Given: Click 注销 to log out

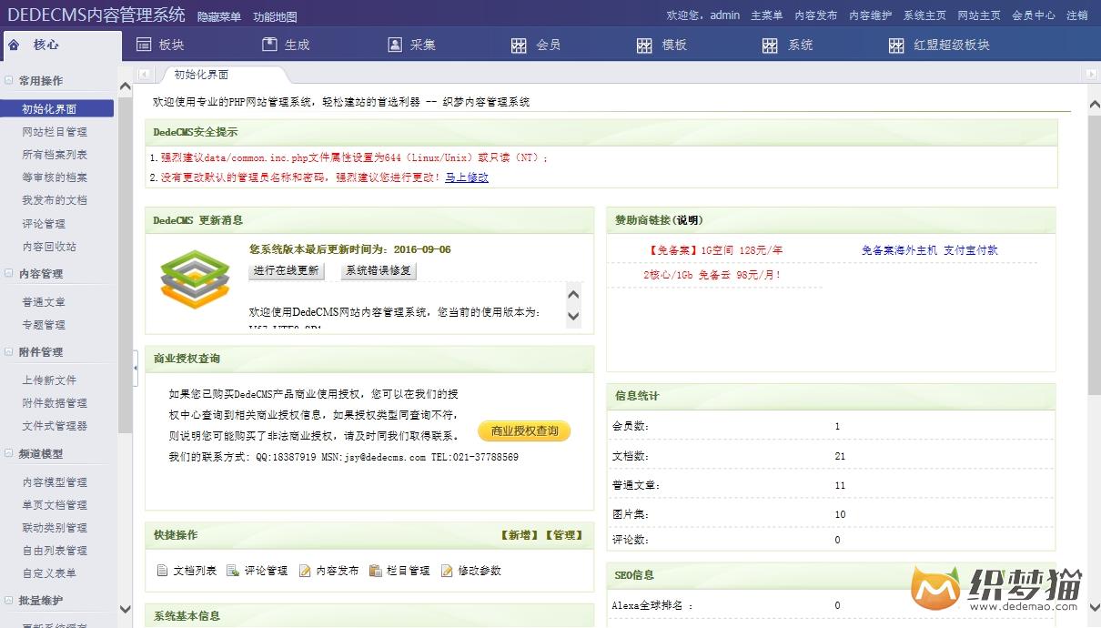Looking at the screenshot, I should tap(1077, 15).
